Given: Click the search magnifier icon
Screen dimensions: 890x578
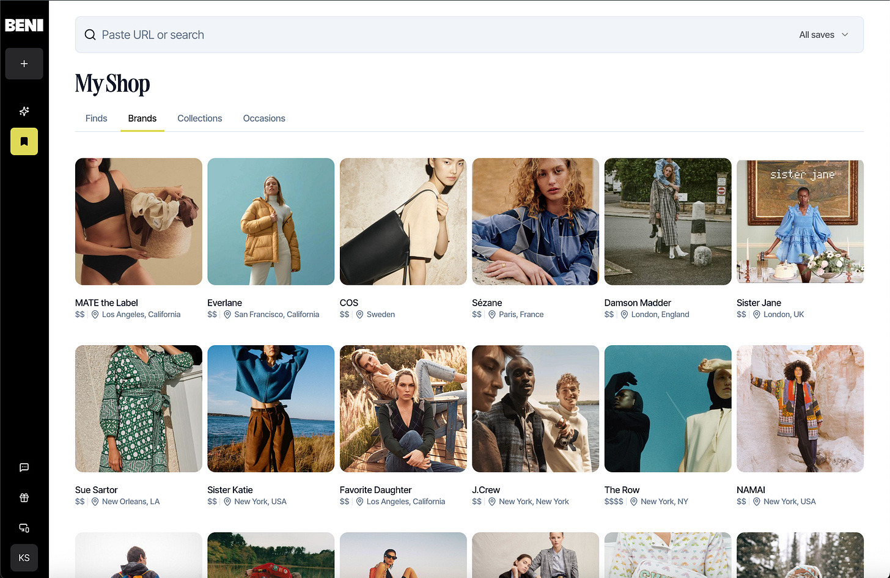Looking at the screenshot, I should coord(90,35).
